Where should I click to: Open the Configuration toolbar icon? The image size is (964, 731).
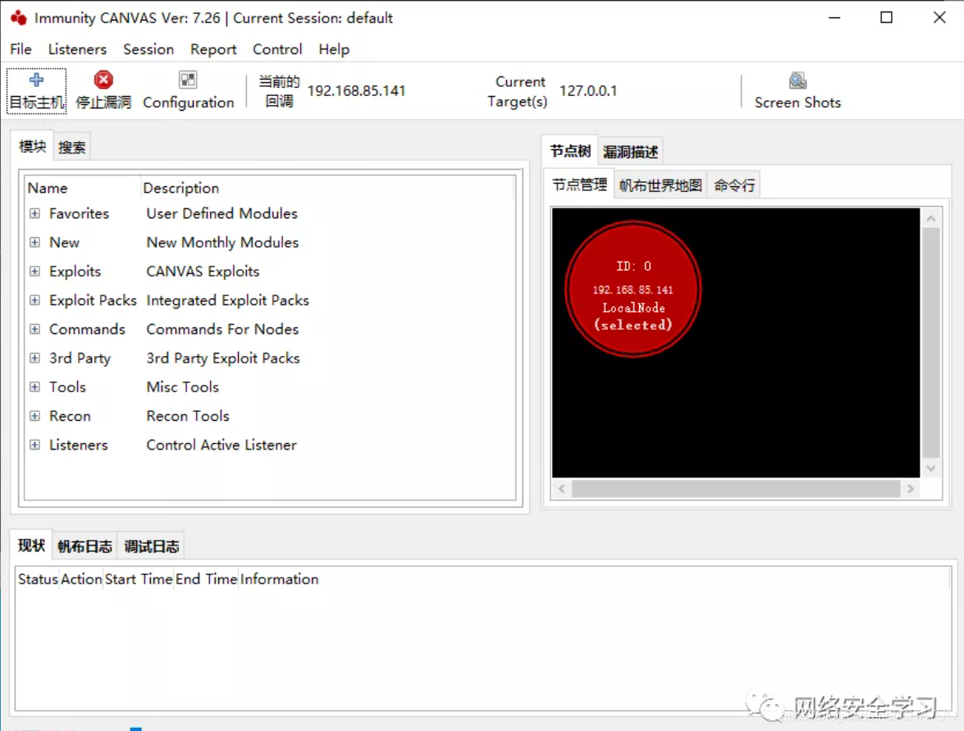coord(188,80)
